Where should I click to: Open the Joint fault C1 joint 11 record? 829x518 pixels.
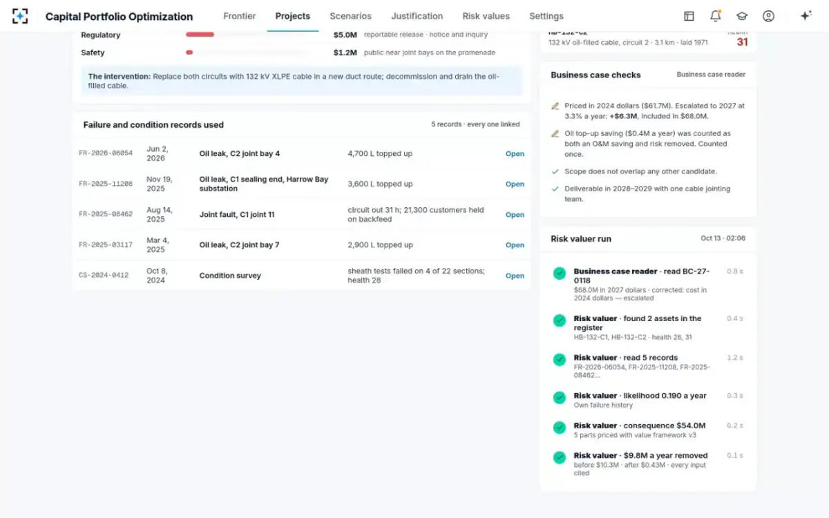(x=515, y=215)
